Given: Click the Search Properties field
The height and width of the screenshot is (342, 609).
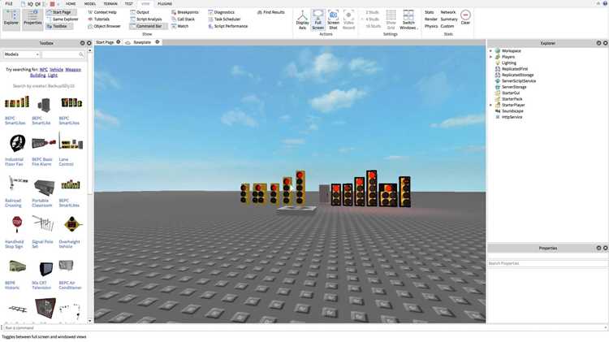Looking at the screenshot, I should [x=546, y=263].
